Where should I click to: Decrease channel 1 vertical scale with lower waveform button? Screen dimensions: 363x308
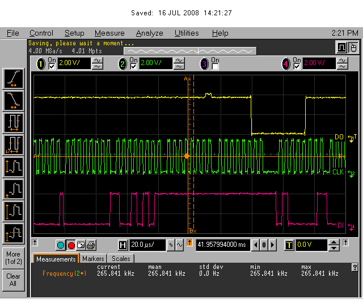pos(98,66)
